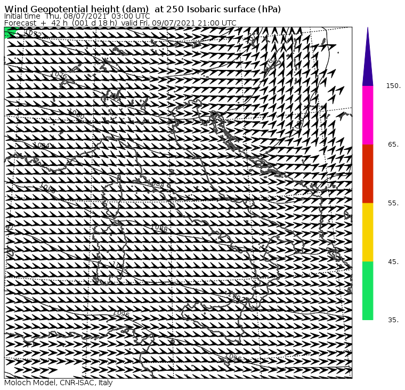Viewport: 405px width, 390px height.
Task: Click the 1096 contour label south of Sicily
Action: point(233,357)
